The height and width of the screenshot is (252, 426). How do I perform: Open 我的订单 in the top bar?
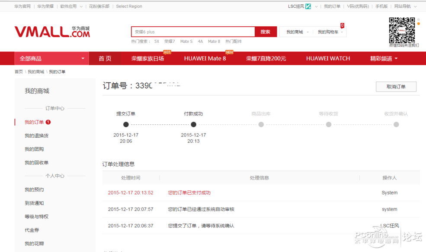point(332,6)
